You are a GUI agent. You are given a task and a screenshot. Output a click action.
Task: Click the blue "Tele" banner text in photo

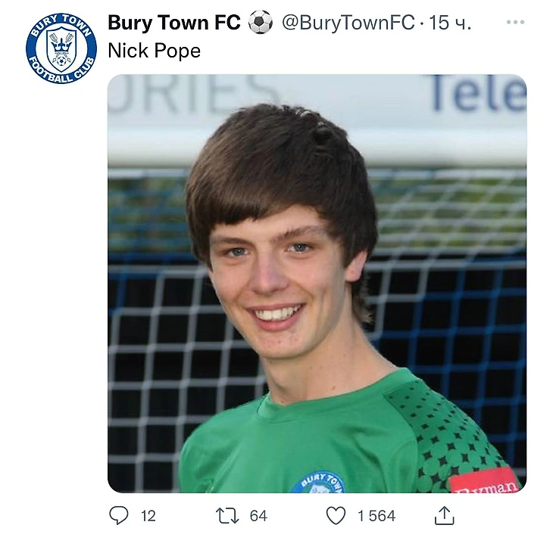click(x=477, y=95)
